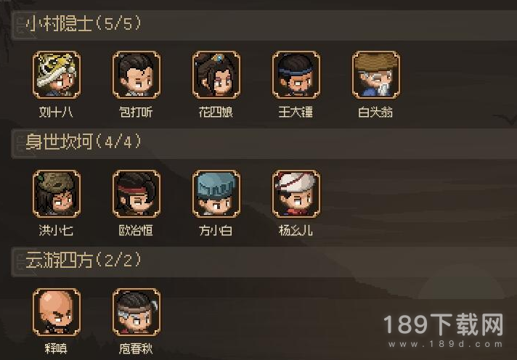Image resolution: width=517 pixels, height=360 pixels.
Task: Select the 刘十八 character portrait
Action: coord(57,75)
